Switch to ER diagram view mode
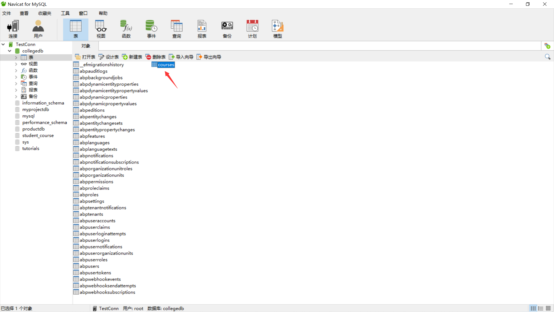Image resolution: width=554 pixels, height=312 pixels. [548, 309]
